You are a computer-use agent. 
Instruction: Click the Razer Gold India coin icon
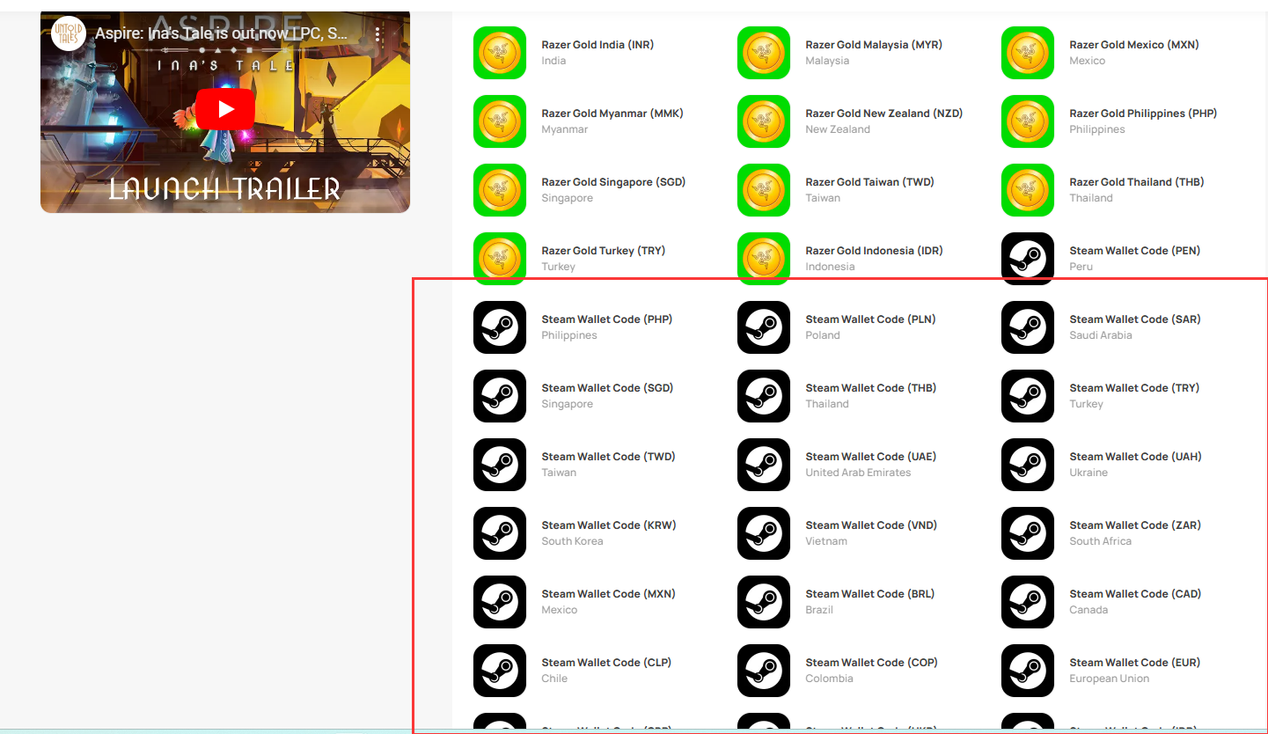point(500,53)
